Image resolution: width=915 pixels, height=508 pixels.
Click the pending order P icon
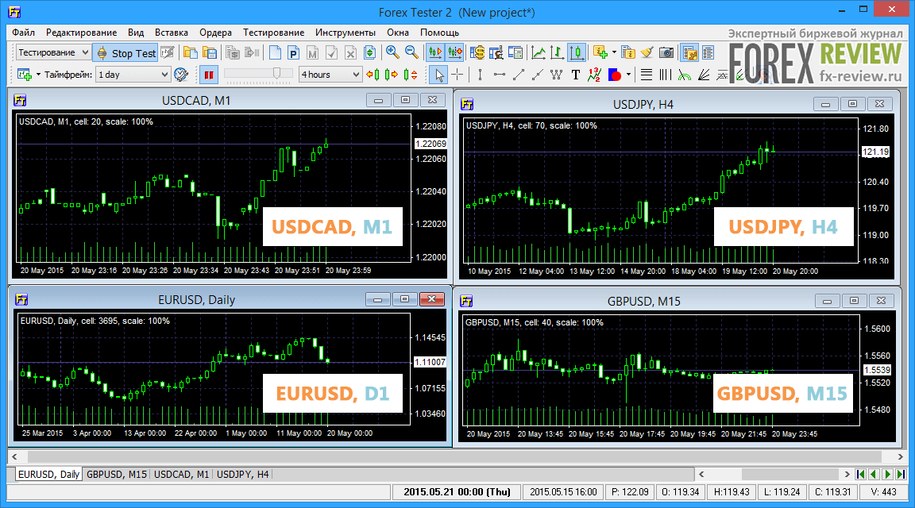click(x=294, y=52)
